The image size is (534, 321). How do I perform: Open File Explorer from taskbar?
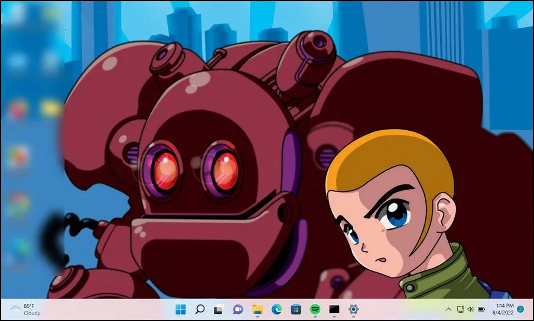[x=258, y=309]
